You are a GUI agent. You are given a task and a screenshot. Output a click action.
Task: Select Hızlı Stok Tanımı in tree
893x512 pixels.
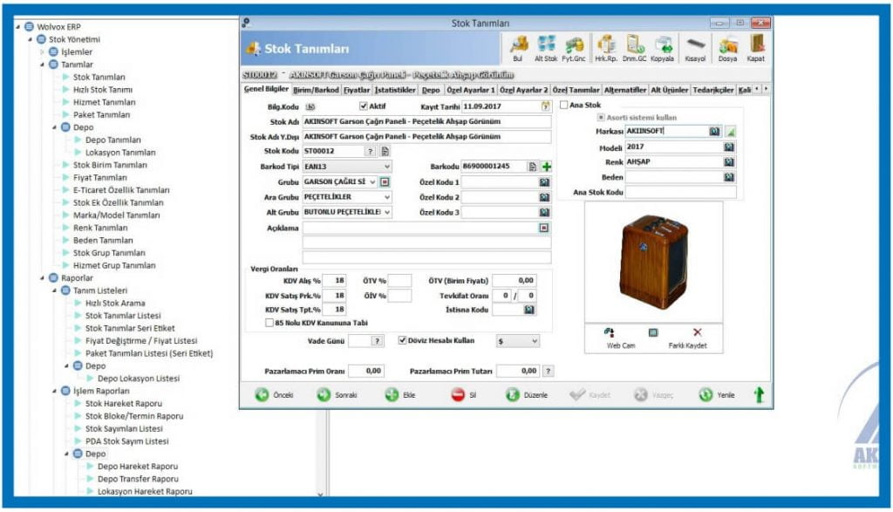click(x=103, y=90)
